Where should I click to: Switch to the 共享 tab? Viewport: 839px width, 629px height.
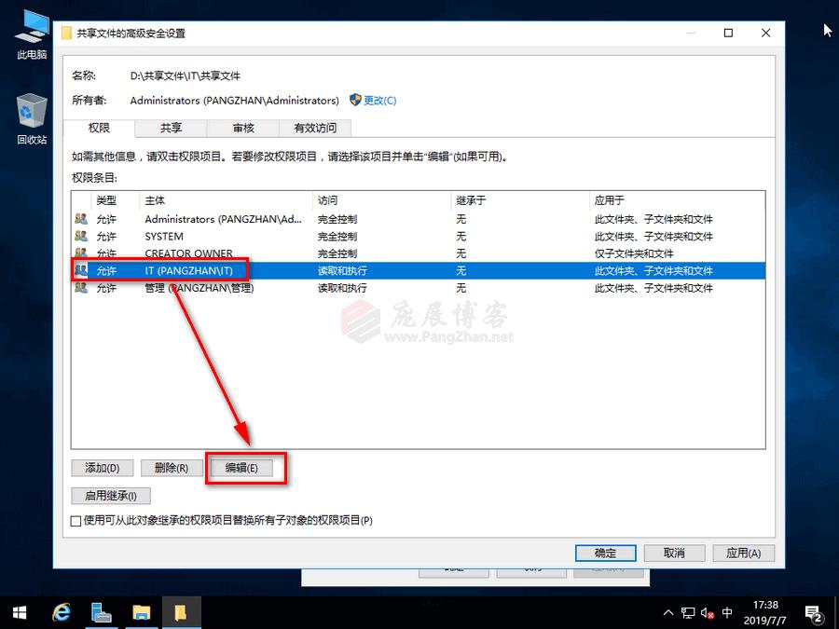click(x=171, y=128)
